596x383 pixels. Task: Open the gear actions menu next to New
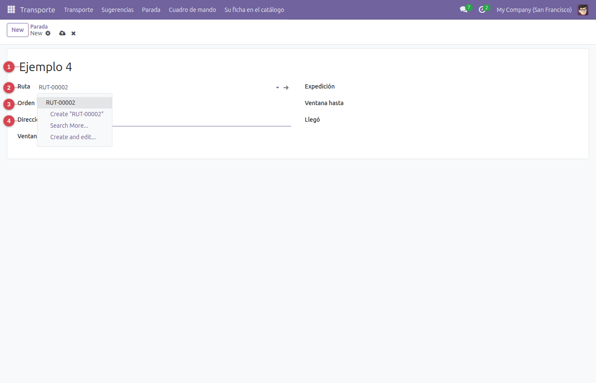(x=48, y=33)
